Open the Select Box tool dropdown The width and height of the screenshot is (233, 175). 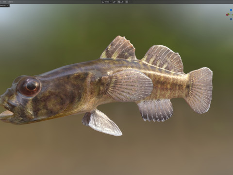4,5
